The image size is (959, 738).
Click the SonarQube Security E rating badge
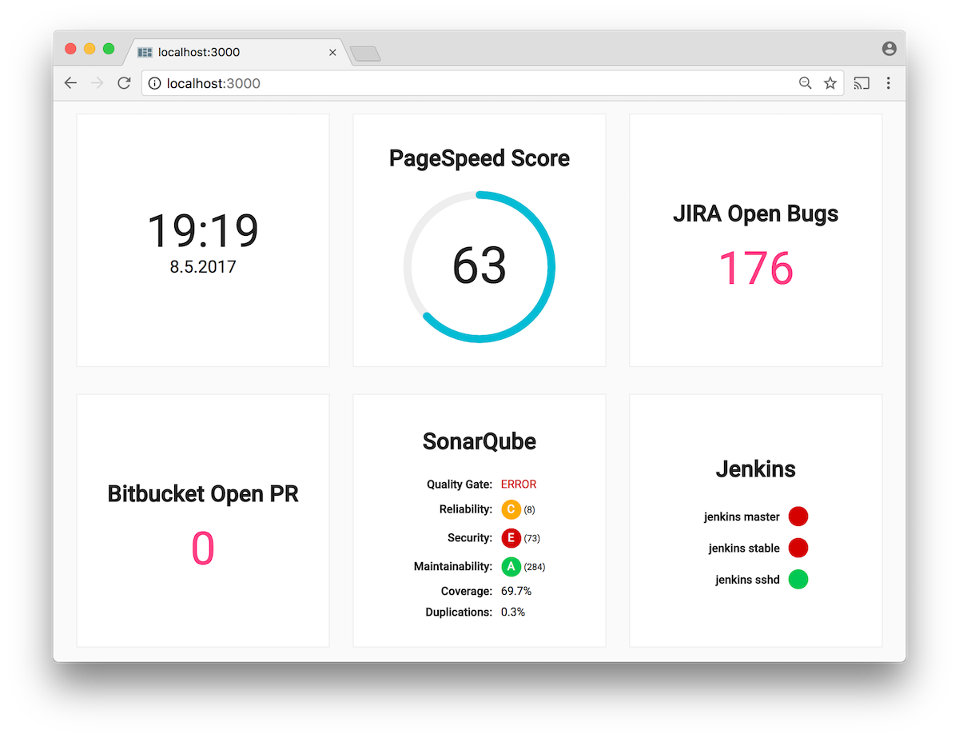[511, 538]
